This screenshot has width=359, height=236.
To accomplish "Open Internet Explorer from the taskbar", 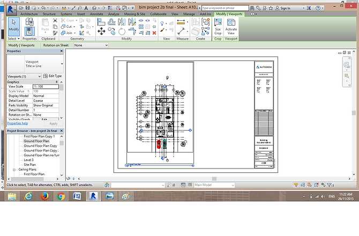I will tap(28, 196).
